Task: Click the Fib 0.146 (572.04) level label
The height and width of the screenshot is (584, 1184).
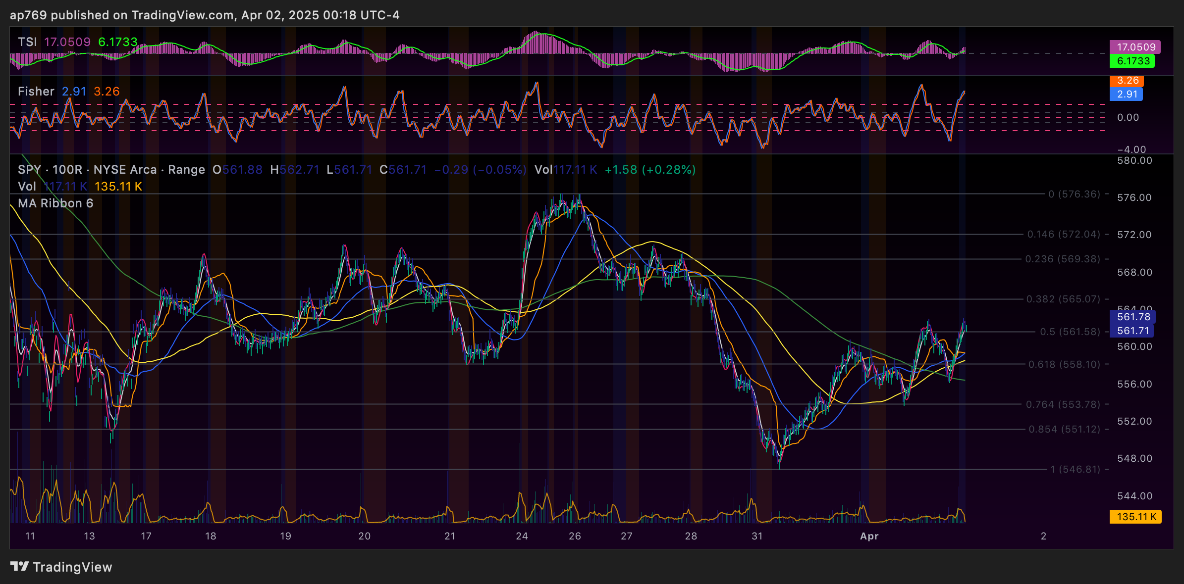Action: [1064, 234]
